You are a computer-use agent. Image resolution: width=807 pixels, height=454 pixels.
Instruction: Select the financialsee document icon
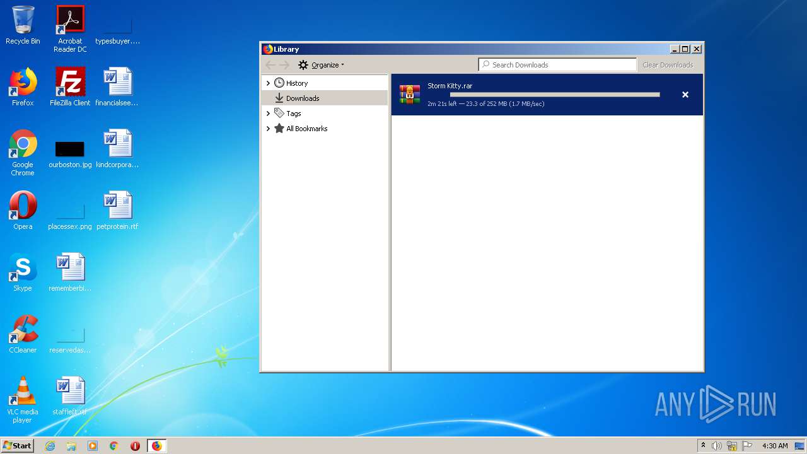pyautogui.click(x=117, y=87)
